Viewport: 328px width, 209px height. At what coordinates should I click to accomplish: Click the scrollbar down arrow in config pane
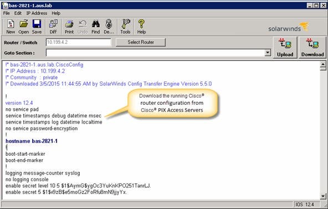pos(323,196)
